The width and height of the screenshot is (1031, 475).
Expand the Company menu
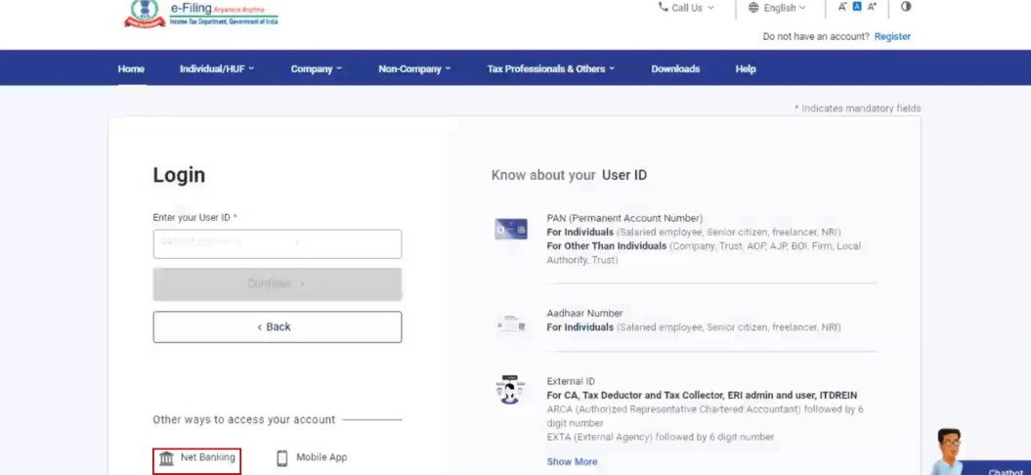(317, 69)
